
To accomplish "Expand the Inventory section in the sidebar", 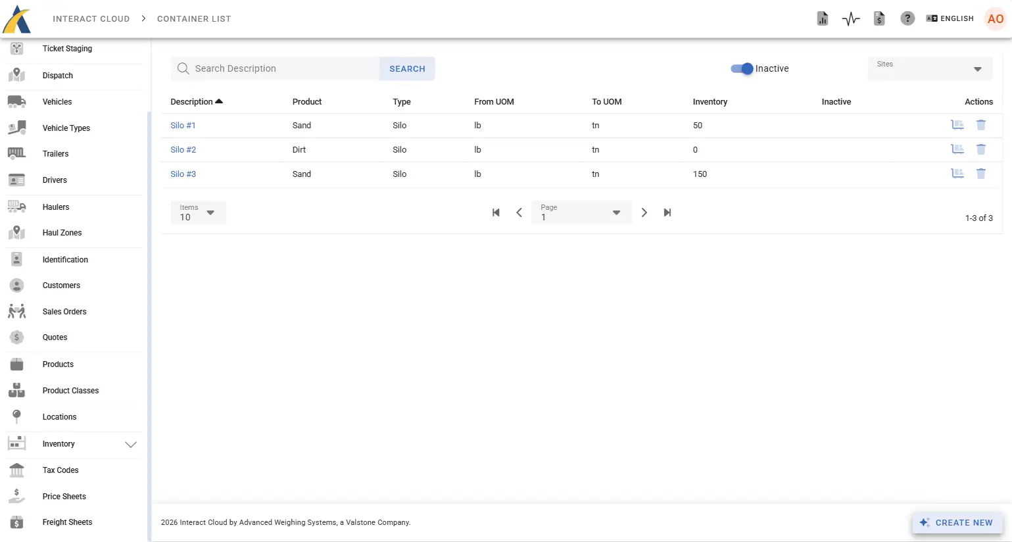I will 130,445.
